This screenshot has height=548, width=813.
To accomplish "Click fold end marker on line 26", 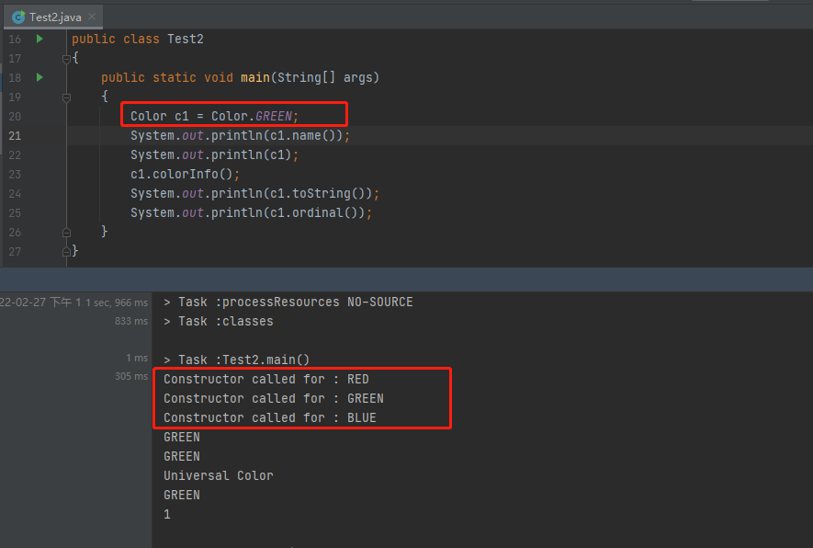I will 66,232.
